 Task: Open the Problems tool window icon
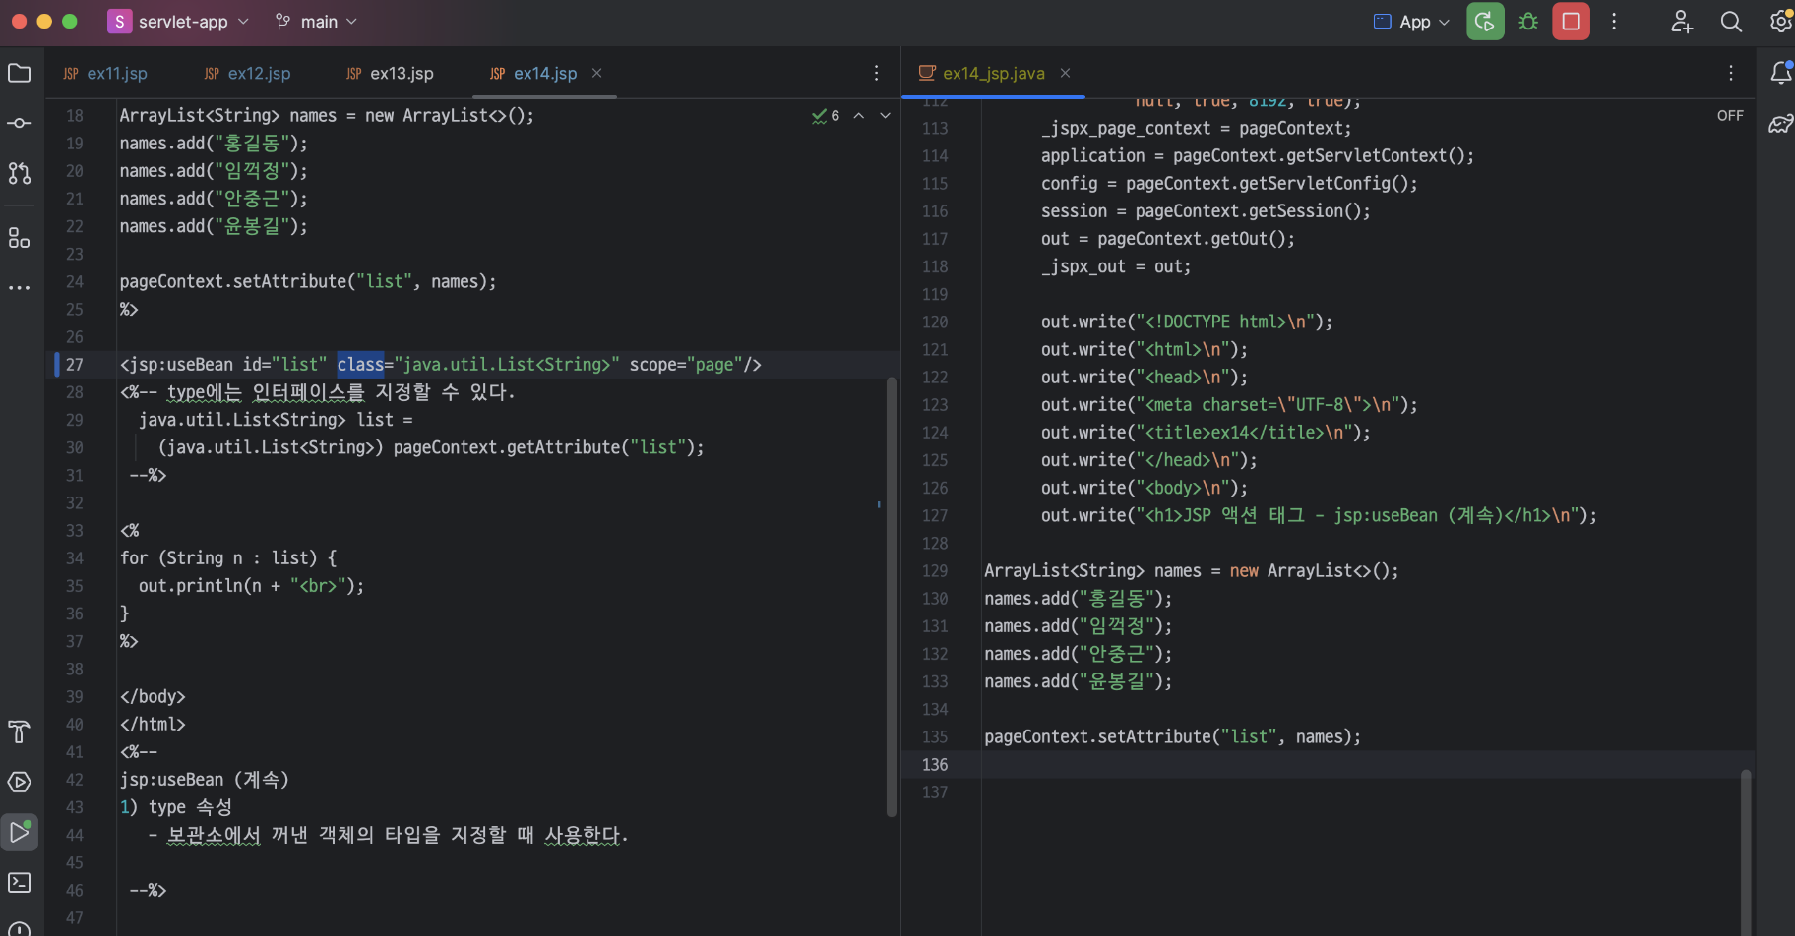coord(20,928)
